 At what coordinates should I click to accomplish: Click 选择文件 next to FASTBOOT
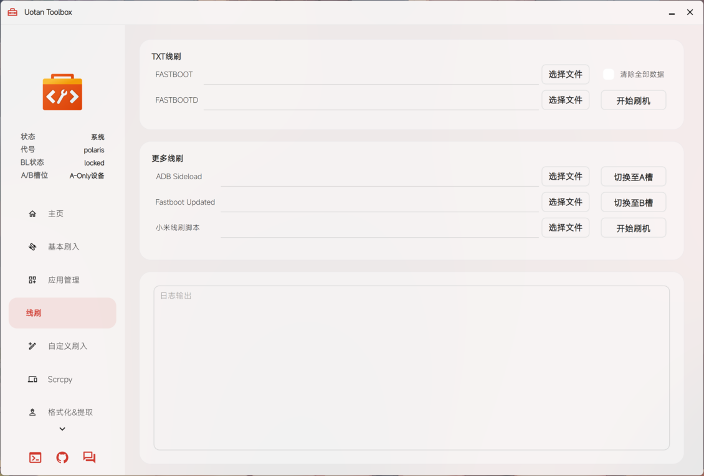(565, 74)
